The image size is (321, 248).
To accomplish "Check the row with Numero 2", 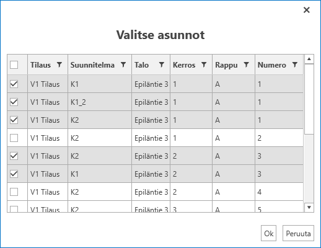I will point(14,138).
